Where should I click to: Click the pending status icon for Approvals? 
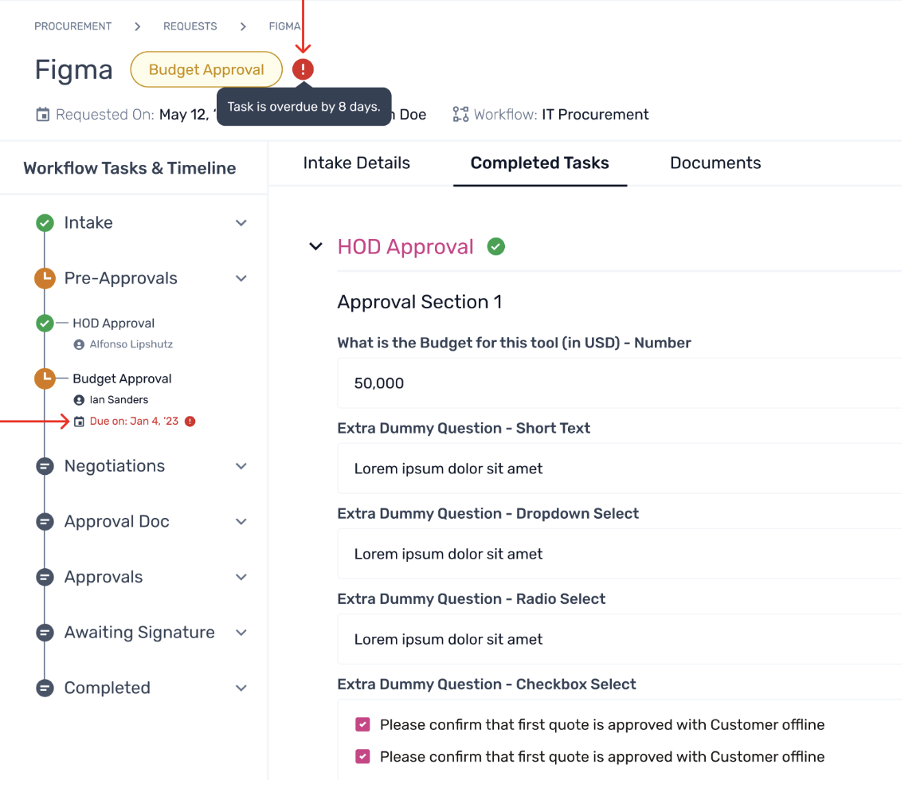[45, 577]
